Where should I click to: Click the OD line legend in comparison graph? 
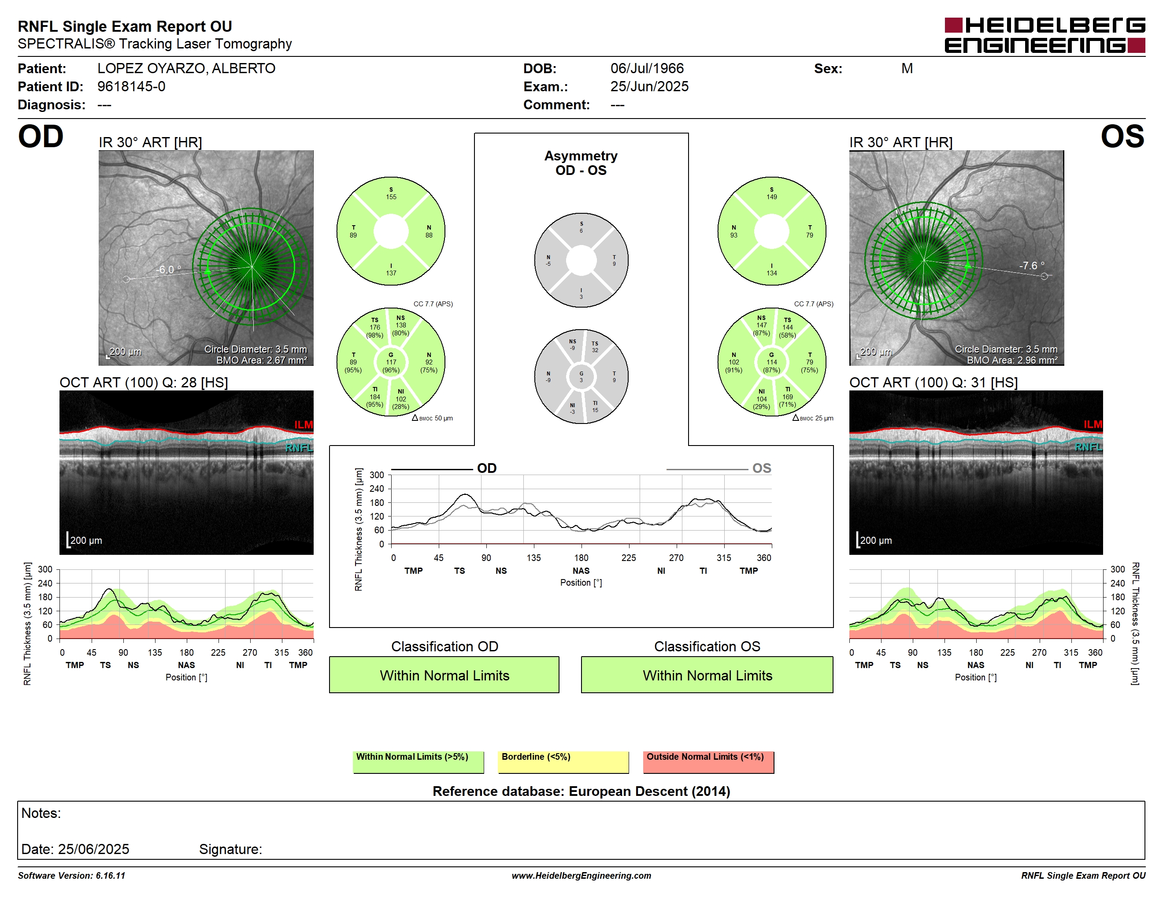(x=444, y=468)
